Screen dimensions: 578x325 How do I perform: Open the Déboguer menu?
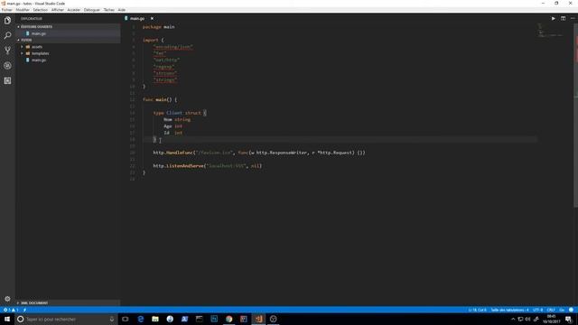coord(92,10)
